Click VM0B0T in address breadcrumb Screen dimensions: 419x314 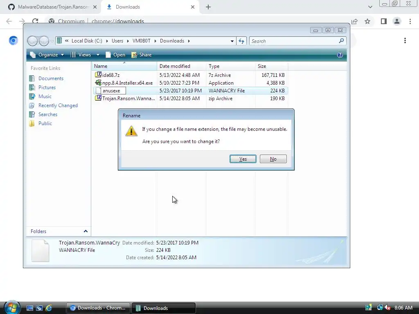141,41
